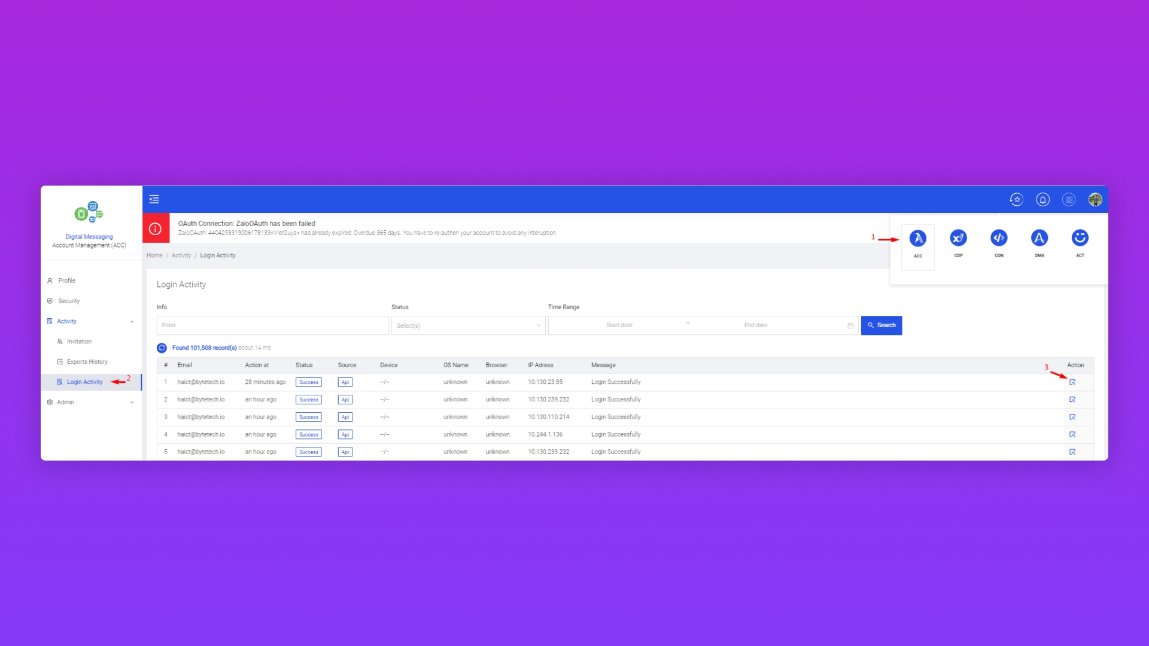The width and height of the screenshot is (1149, 646).
Task: Open the Status select dropdown
Action: pyautogui.click(x=468, y=325)
